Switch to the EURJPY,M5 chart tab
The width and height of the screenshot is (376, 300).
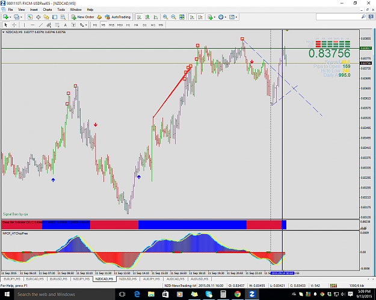12,279
